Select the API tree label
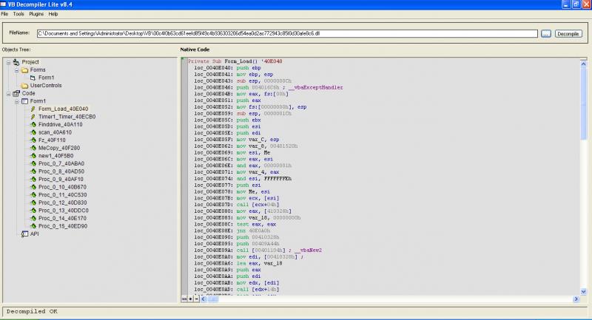Image resolution: width=592 pixels, height=320 pixels. point(34,234)
